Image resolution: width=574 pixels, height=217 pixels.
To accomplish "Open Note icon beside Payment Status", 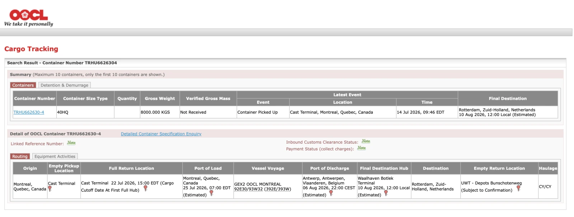I will 361,148.
